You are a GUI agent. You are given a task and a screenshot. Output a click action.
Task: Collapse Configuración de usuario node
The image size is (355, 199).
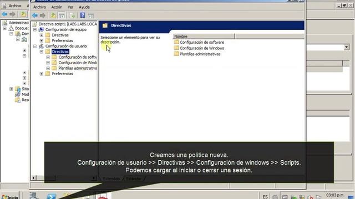point(35,46)
